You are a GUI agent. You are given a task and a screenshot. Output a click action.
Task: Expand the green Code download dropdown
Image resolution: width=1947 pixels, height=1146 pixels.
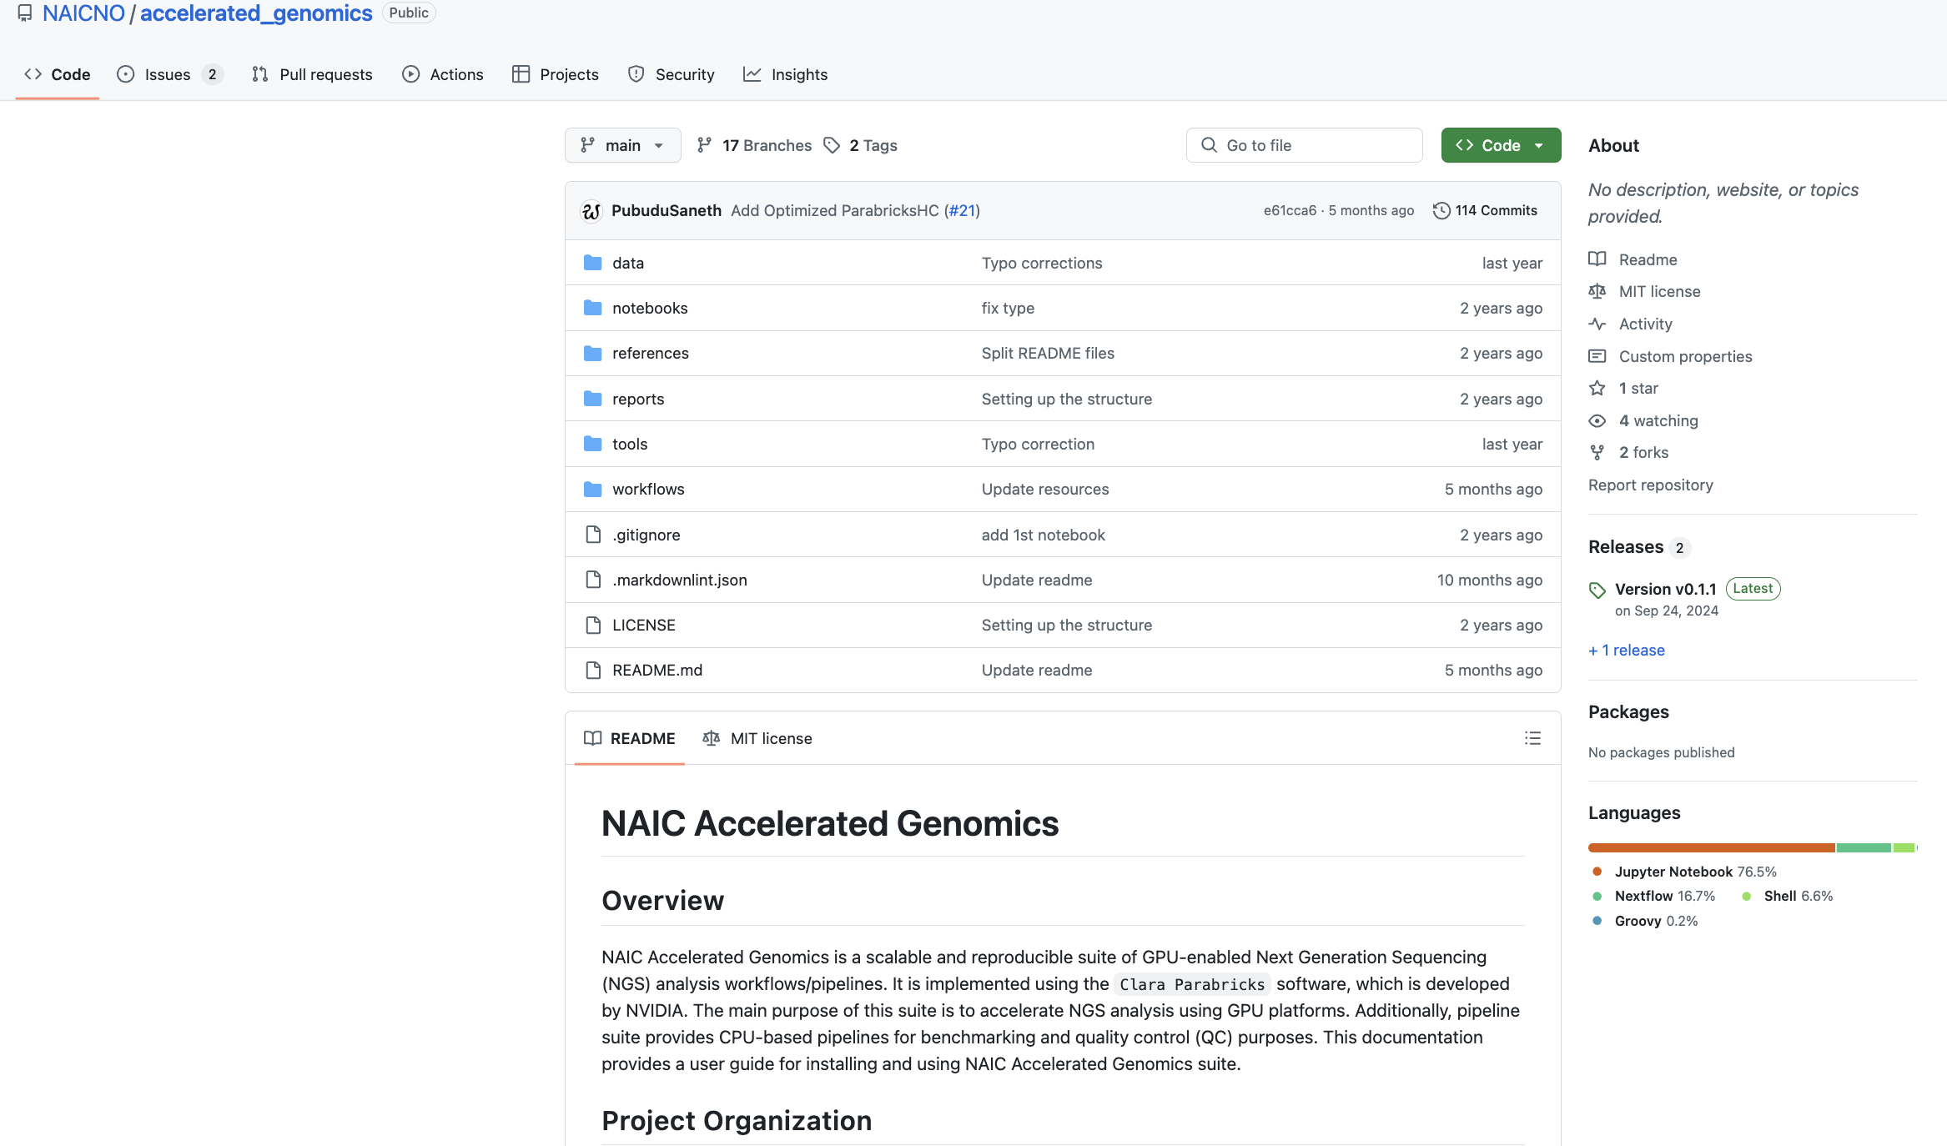(x=1501, y=145)
